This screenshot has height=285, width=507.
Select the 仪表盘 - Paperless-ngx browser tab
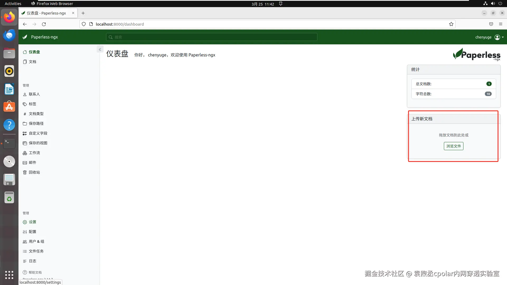click(48, 13)
